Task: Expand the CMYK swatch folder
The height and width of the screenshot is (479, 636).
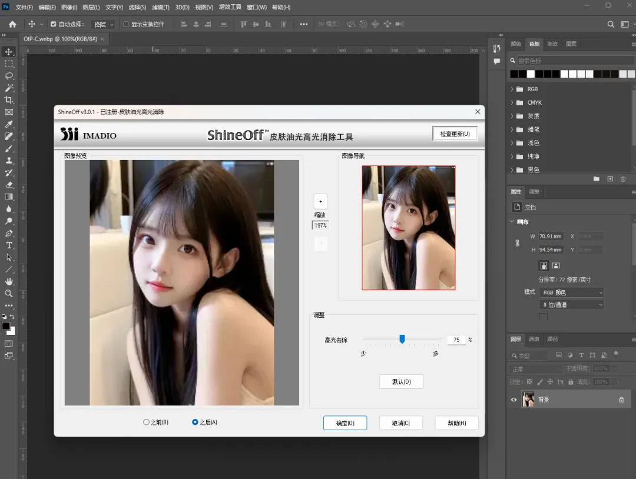Action: (x=512, y=103)
